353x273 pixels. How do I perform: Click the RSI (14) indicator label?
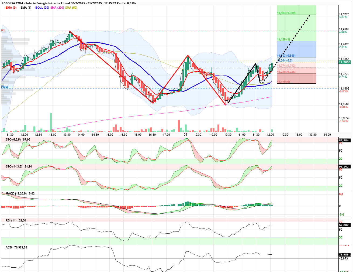tap(11, 220)
